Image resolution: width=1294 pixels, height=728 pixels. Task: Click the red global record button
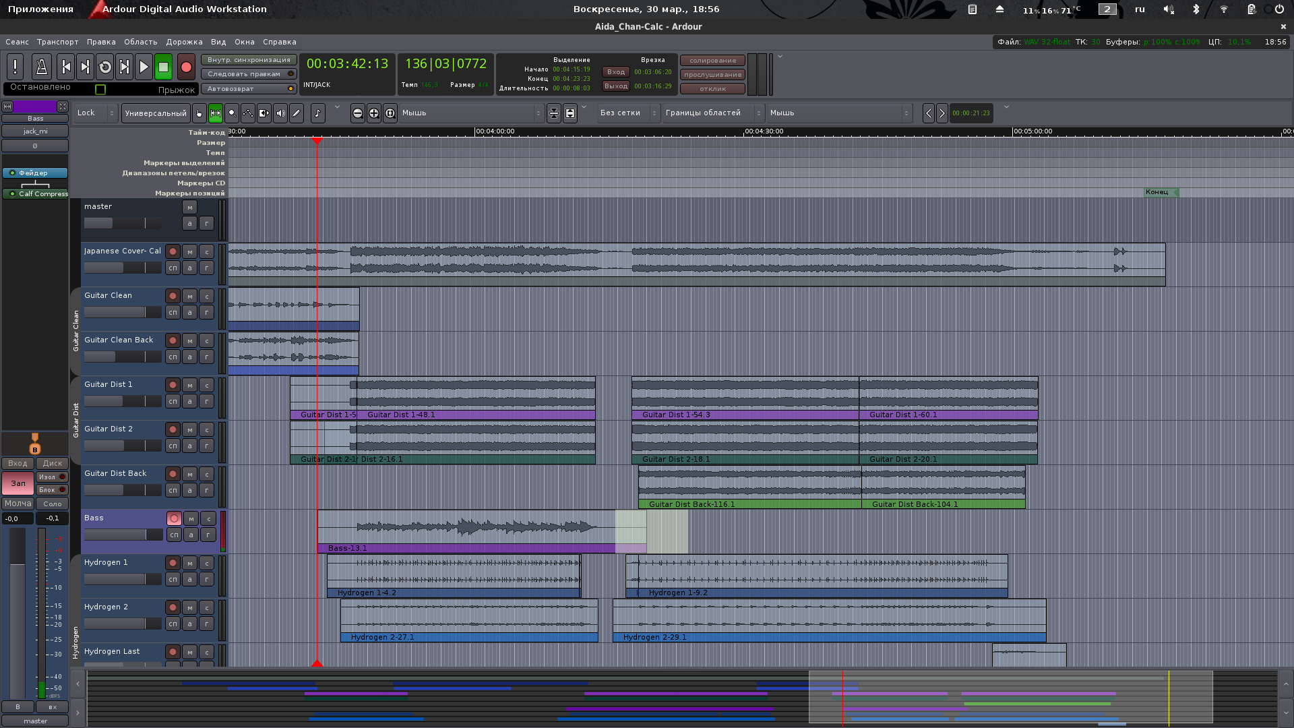tap(187, 67)
